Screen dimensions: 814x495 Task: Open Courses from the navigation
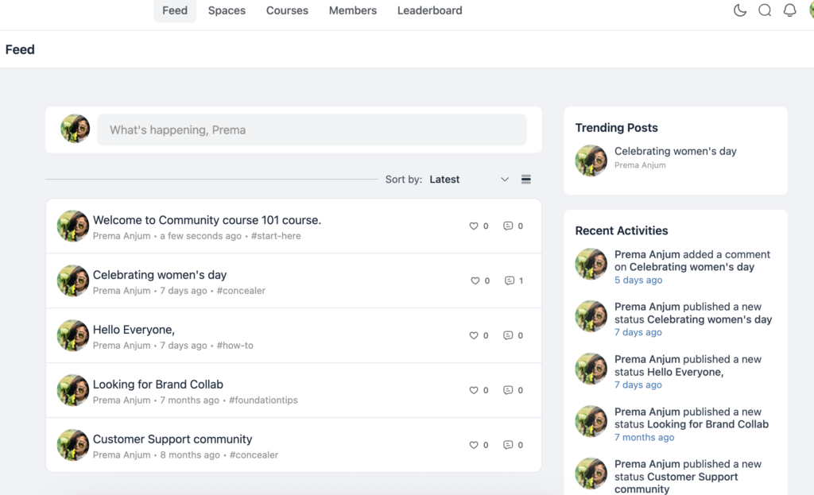point(287,10)
